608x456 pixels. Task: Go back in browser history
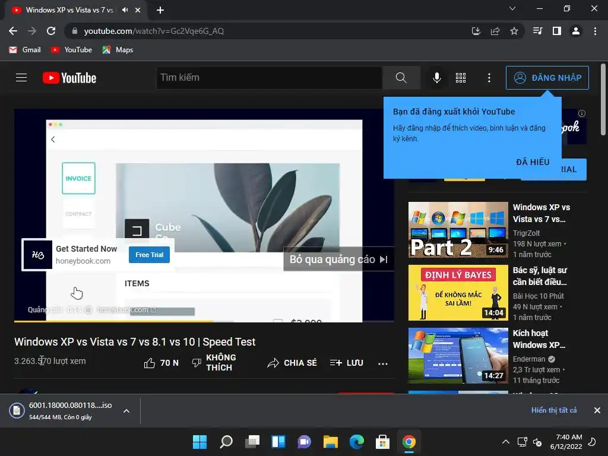click(x=13, y=31)
